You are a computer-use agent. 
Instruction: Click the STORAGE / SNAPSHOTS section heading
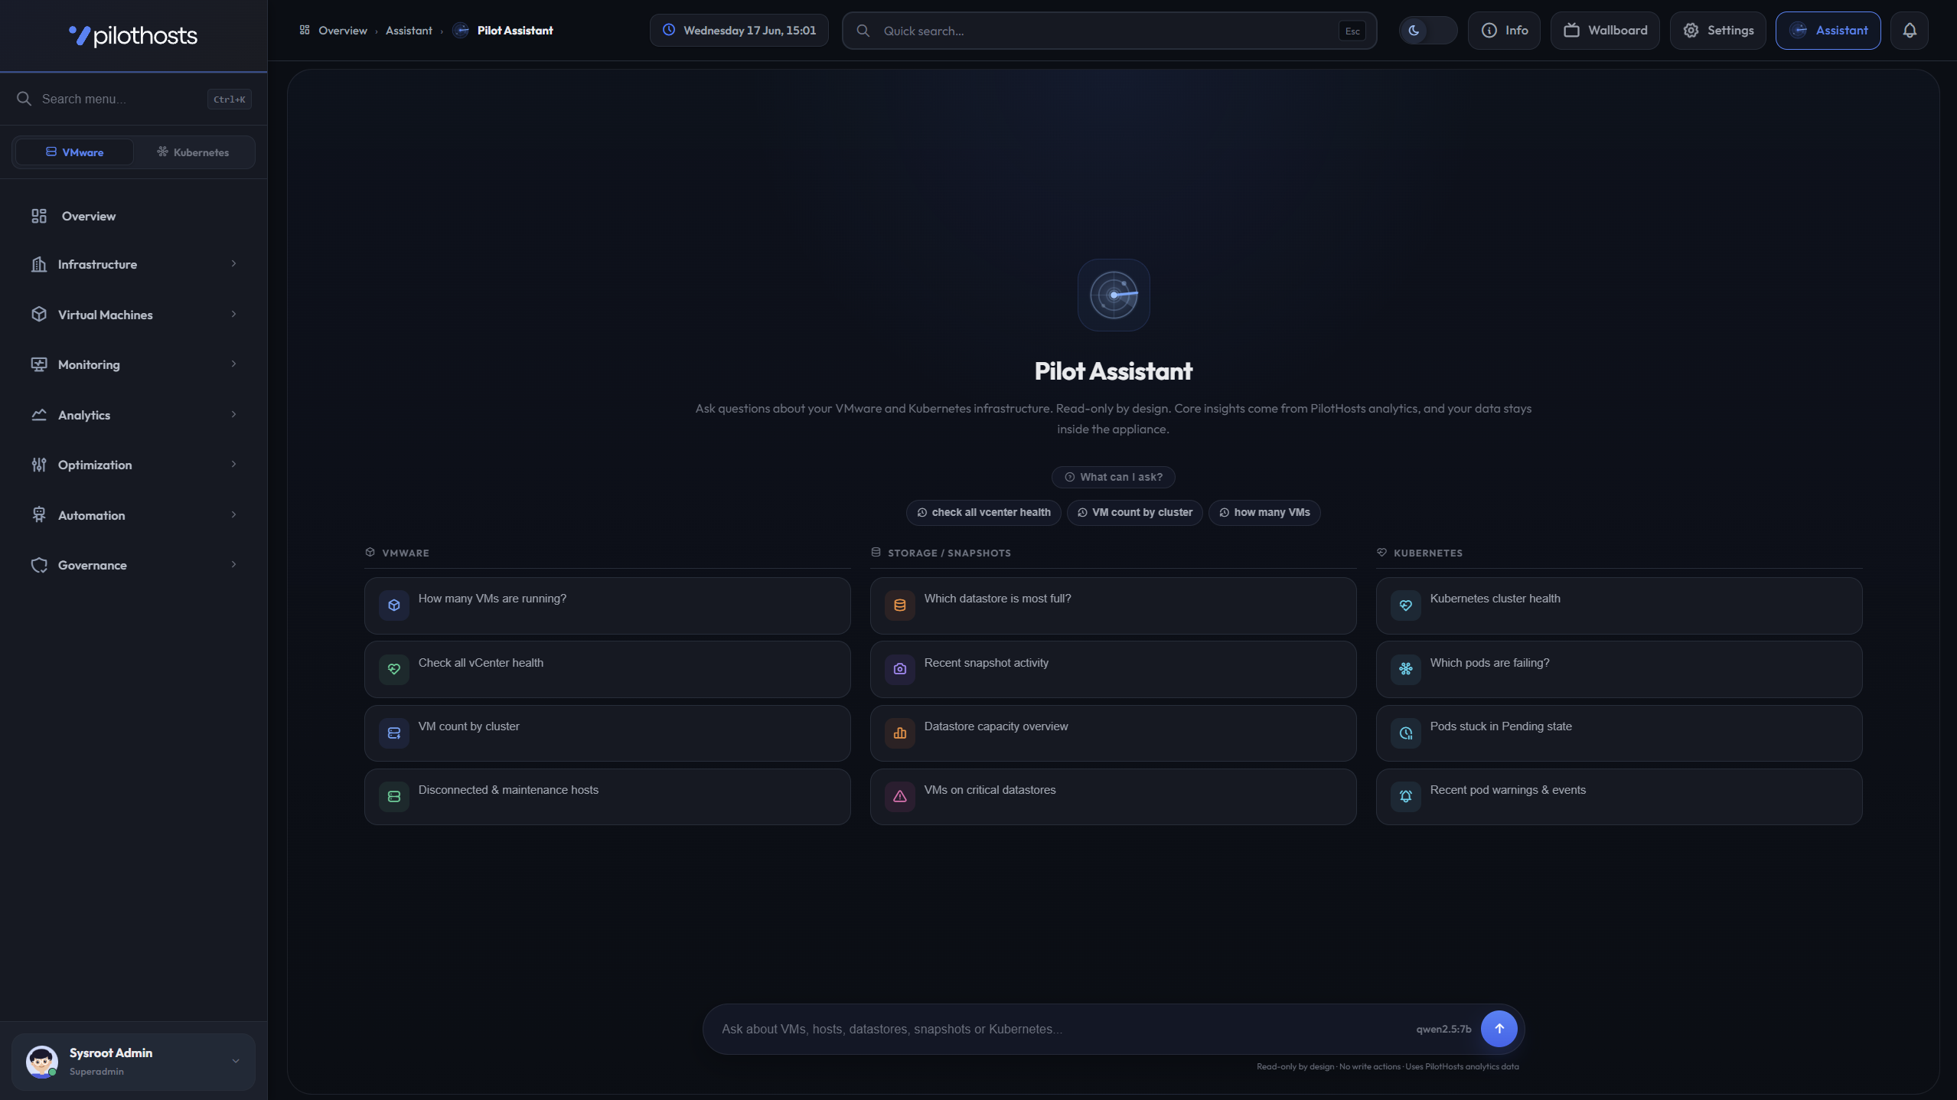(x=949, y=553)
